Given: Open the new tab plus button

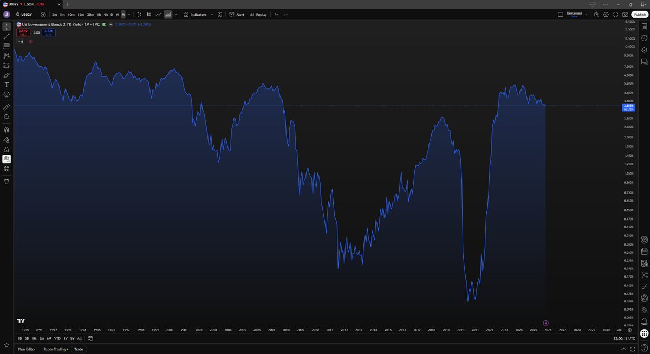Looking at the screenshot, I should (67, 4).
